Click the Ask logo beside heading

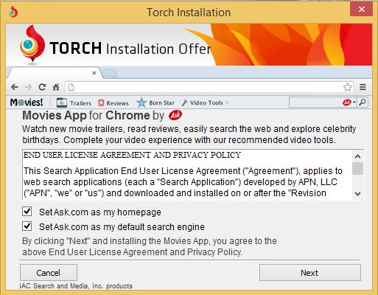click(x=175, y=115)
